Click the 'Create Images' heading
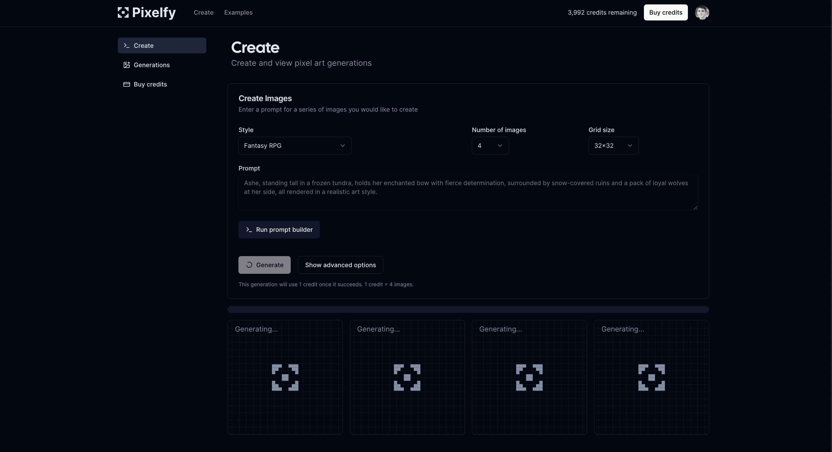 [265, 98]
